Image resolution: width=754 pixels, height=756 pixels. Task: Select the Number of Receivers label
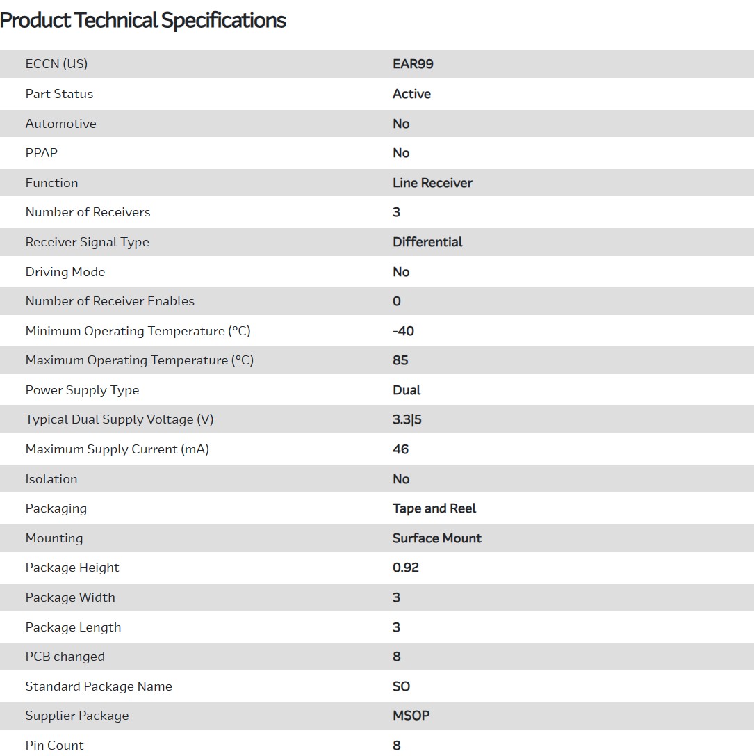[x=88, y=212]
